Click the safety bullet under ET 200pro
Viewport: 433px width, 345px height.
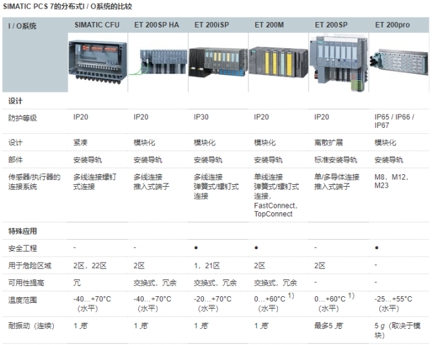(x=377, y=248)
